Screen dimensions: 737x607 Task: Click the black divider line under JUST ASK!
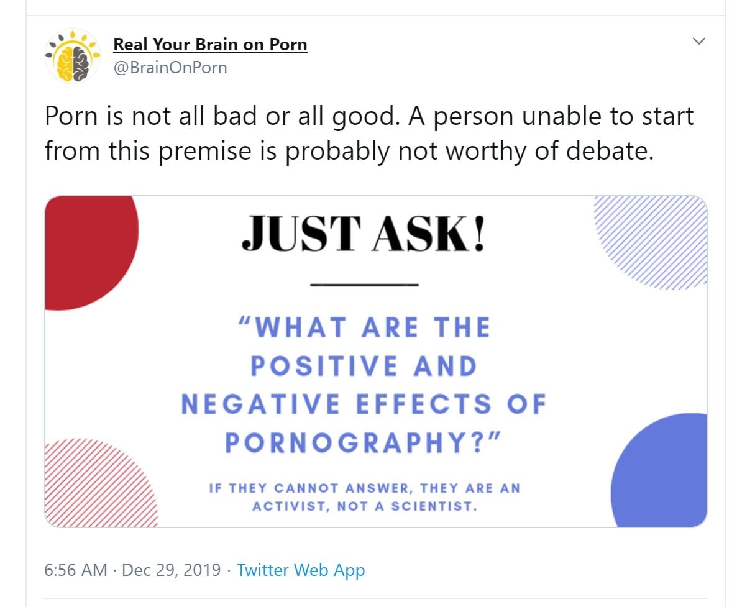[x=364, y=285]
